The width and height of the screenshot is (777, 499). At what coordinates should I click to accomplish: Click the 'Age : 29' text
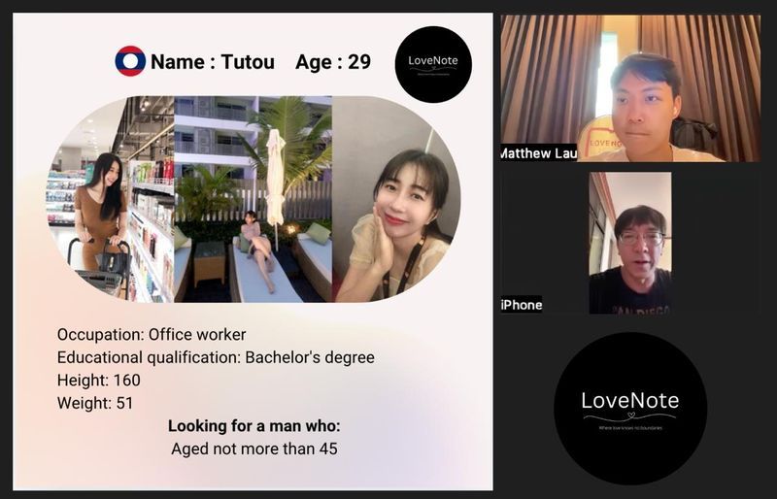tap(333, 62)
